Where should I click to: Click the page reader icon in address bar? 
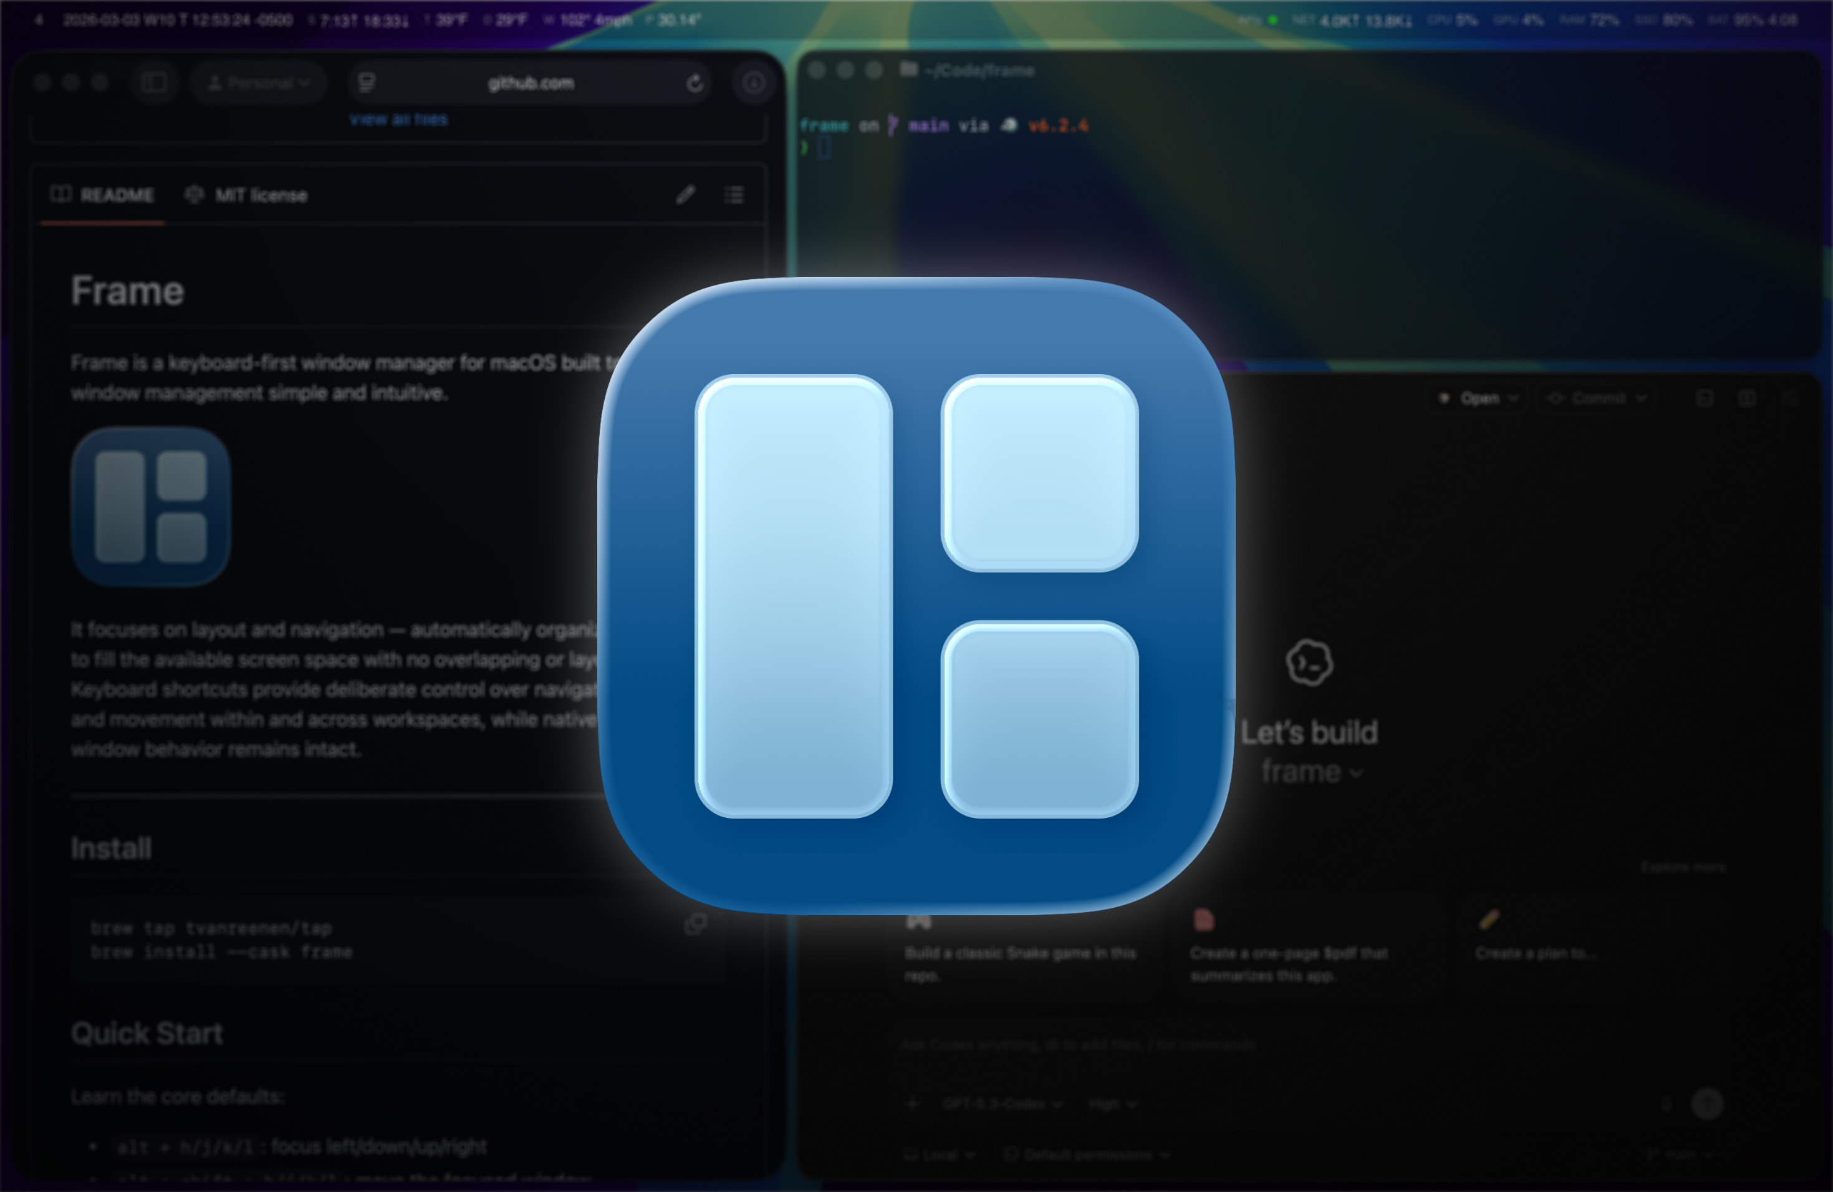click(367, 83)
